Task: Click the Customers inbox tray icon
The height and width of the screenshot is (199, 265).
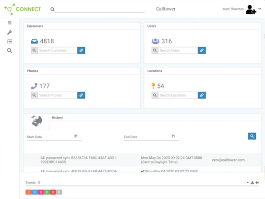Action: click(x=35, y=41)
